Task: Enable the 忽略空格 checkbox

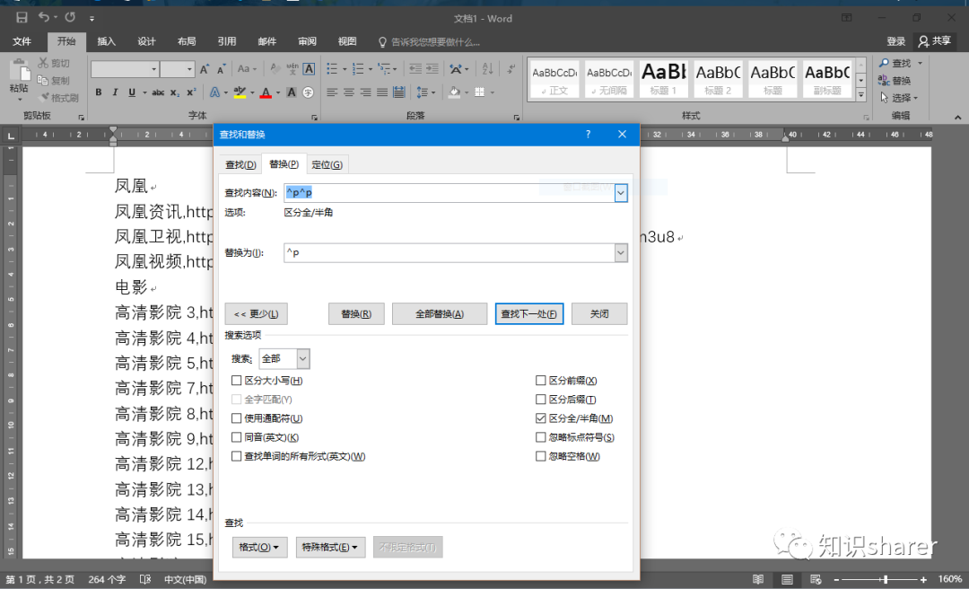Action: tap(541, 456)
